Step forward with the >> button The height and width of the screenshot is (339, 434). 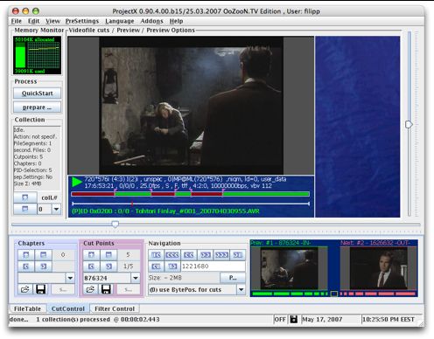coord(206,255)
